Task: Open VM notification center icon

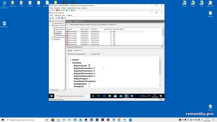Action: click(x=161, y=96)
